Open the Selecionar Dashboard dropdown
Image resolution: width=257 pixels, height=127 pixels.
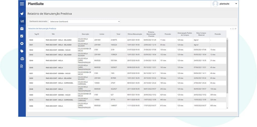(x=84, y=21)
